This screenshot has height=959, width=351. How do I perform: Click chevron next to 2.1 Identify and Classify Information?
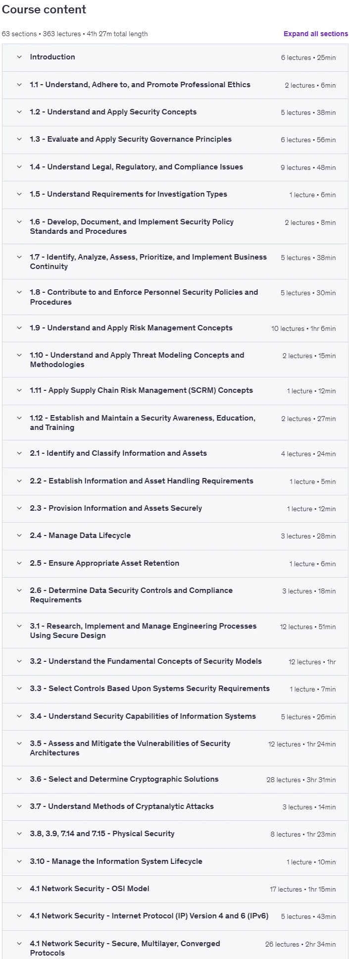point(19,453)
